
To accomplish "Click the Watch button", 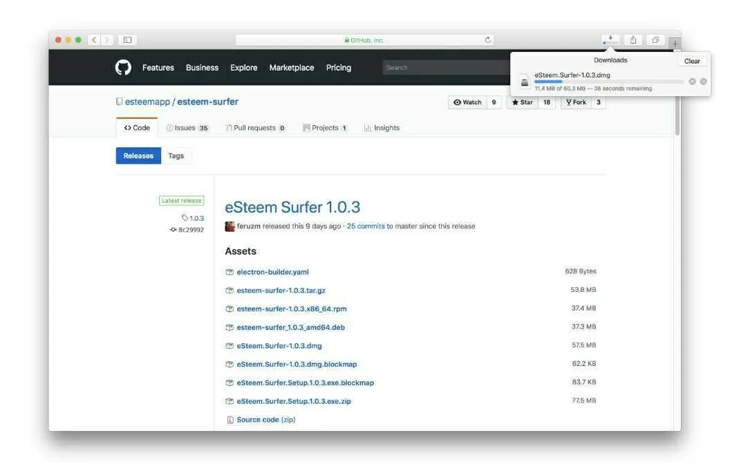I will pyautogui.click(x=467, y=102).
